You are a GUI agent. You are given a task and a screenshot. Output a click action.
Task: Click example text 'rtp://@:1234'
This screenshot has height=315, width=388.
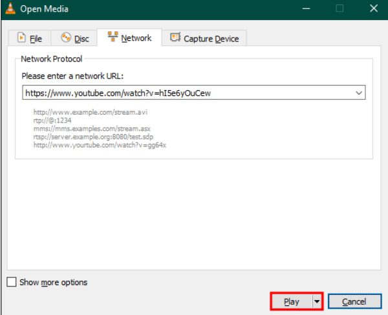[52, 121]
